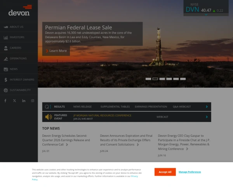Click the DVN ticker symbol
Image resolution: width=233 pixels, height=187 pixels.
(x=193, y=9)
